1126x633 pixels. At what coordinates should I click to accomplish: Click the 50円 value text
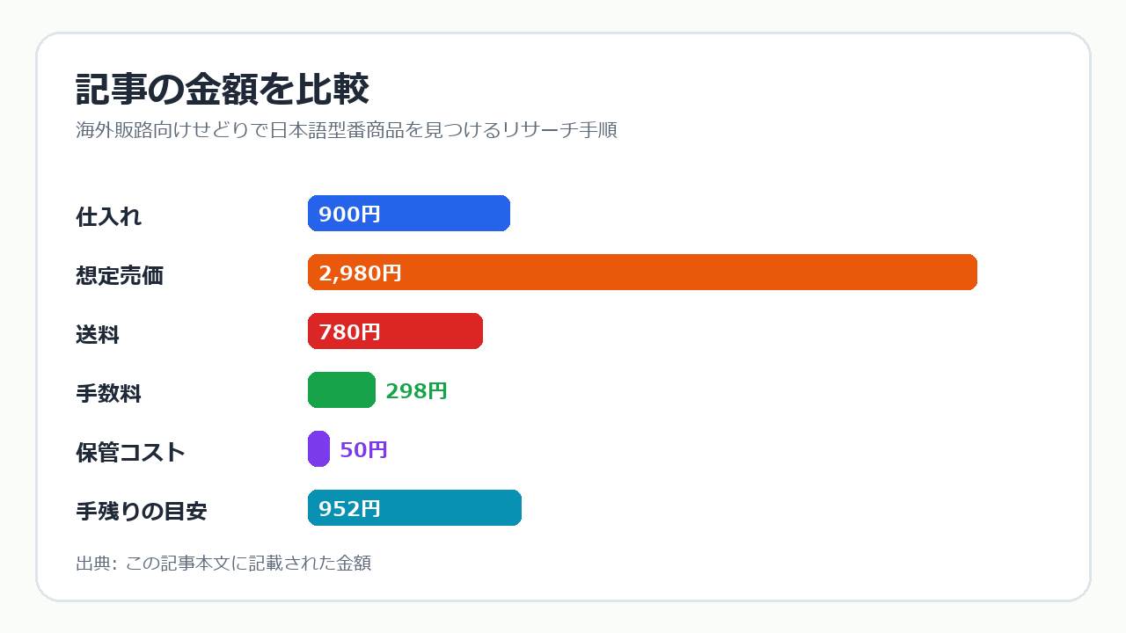click(x=363, y=450)
